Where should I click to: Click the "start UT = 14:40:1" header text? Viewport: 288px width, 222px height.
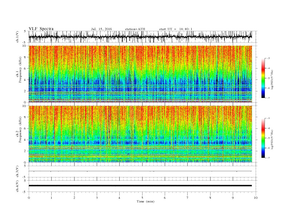point(176,29)
